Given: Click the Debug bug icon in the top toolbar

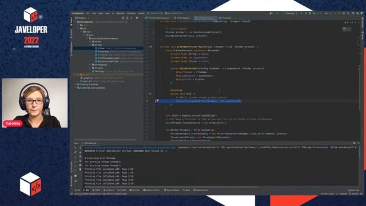Looking at the screenshot, I should pyautogui.click(x=306, y=14).
